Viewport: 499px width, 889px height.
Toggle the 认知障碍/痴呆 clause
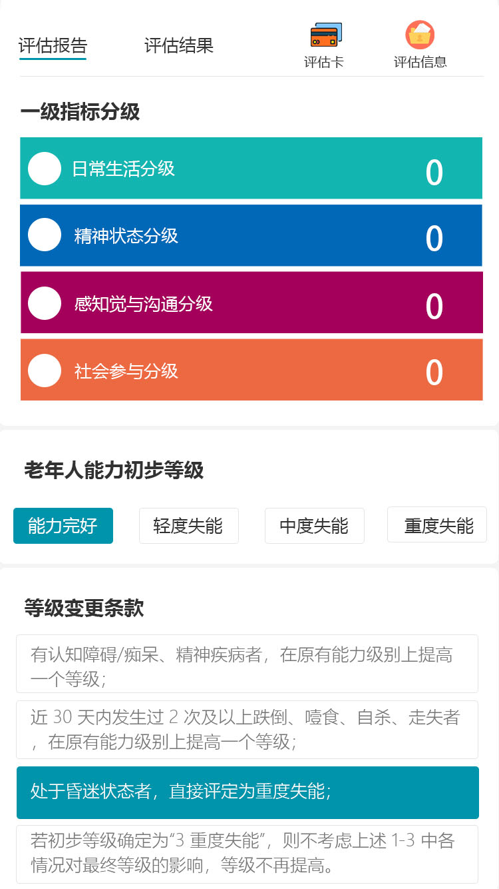[x=248, y=664]
